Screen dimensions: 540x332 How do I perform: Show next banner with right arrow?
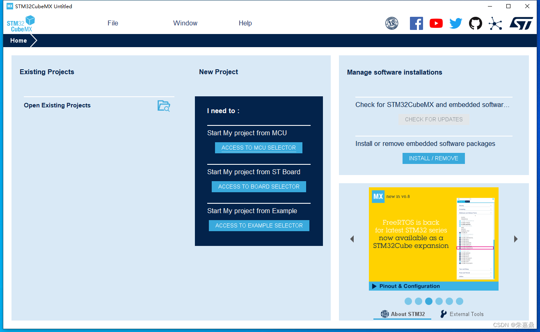(516, 239)
